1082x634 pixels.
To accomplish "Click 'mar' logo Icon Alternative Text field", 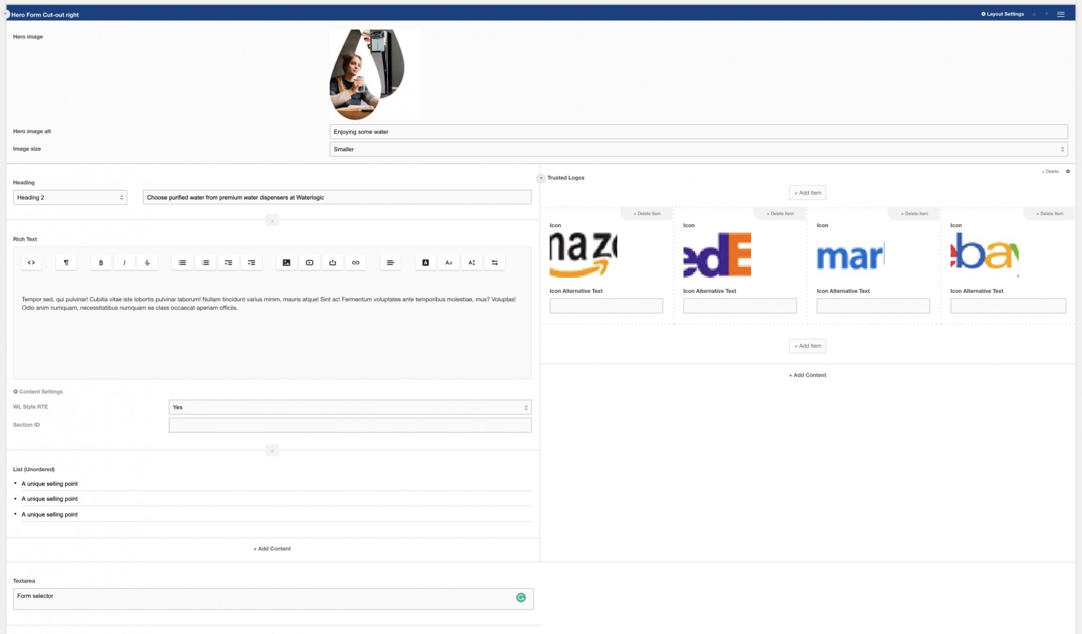I will tap(873, 306).
